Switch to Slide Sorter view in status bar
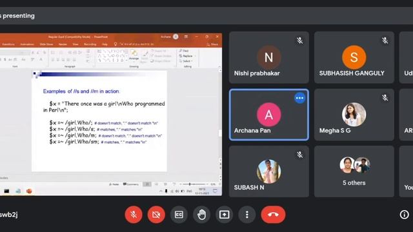 [x=156, y=184]
